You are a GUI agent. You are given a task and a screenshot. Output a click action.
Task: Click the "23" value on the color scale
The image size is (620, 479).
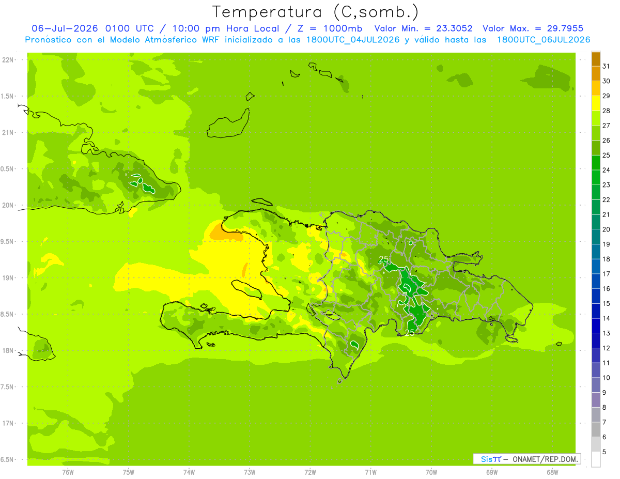[x=607, y=184]
